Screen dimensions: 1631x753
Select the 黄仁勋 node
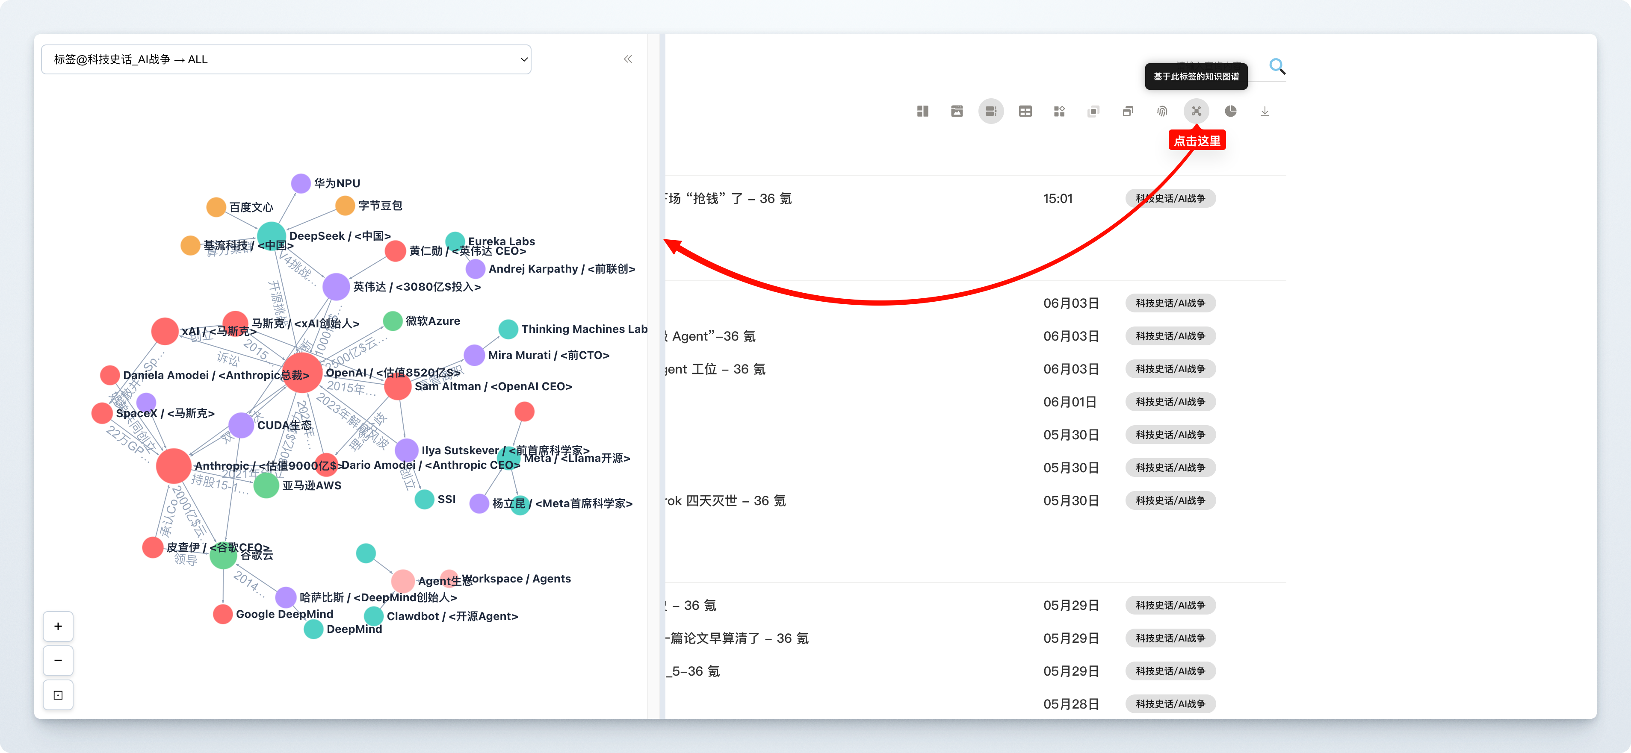pyautogui.click(x=395, y=250)
